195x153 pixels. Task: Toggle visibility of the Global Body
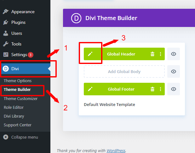(173, 71)
